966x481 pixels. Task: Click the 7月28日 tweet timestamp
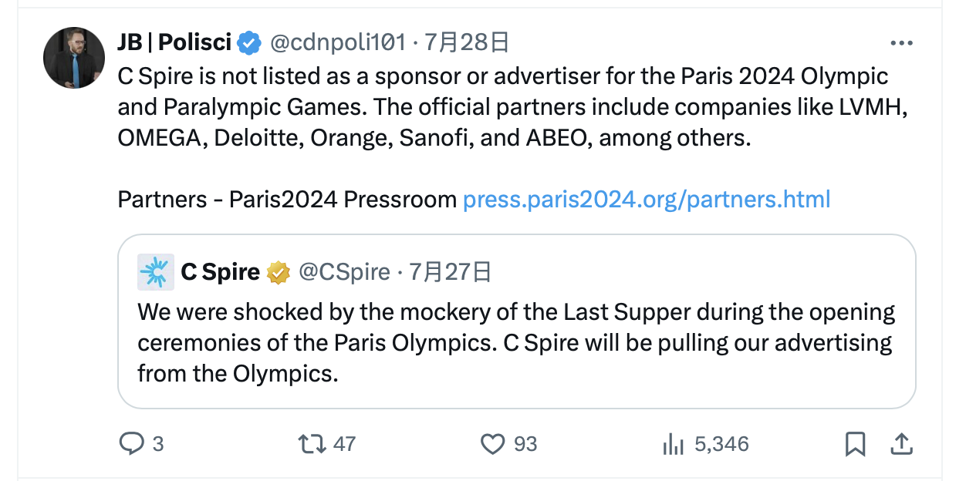[467, 42]
